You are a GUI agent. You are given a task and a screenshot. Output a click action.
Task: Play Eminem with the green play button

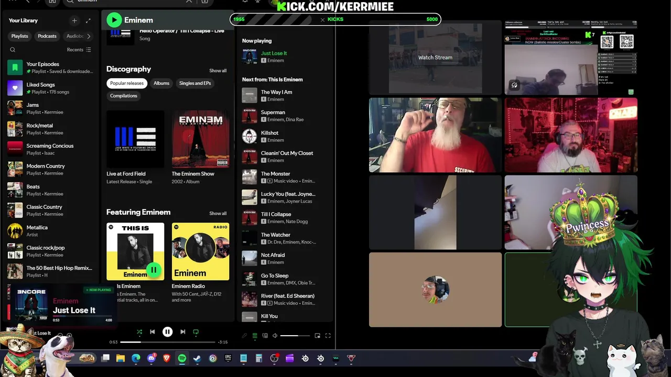tap(114, 20)
